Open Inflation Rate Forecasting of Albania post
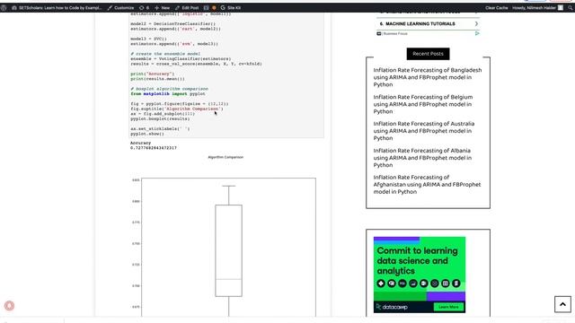Image resolution: width=575 pixels, height=323 pixels. point(422,158)
